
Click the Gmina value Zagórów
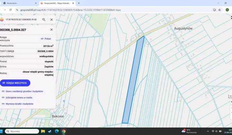(x=49, y=67)
